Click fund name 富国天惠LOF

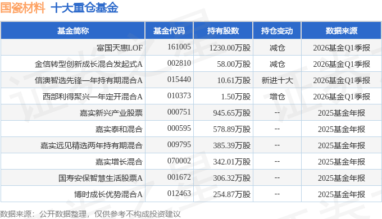point(120,48)
